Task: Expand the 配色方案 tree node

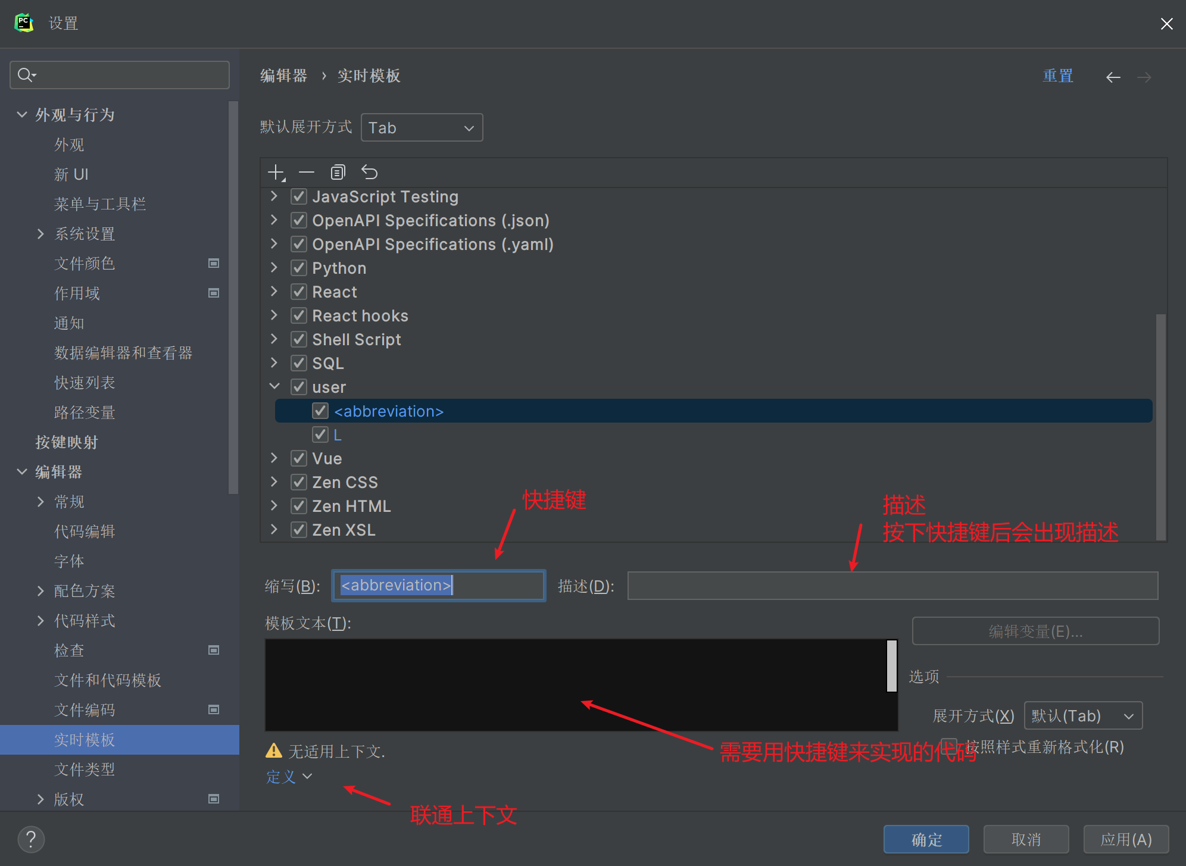Action: [x=40, y=590]
